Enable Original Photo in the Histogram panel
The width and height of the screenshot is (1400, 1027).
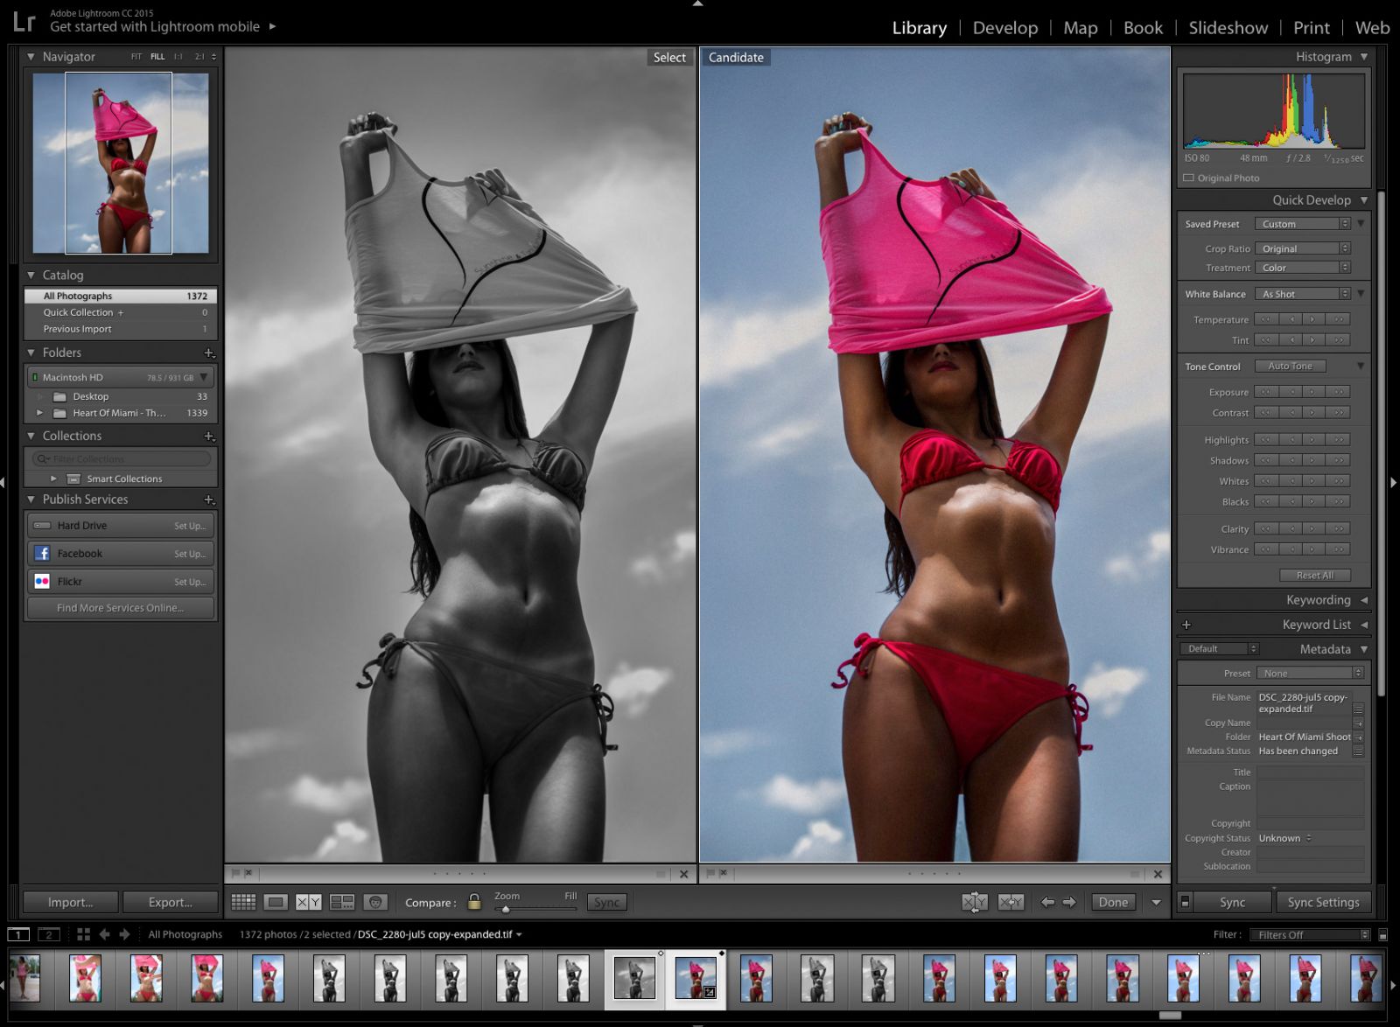(x=1188, y=178)
